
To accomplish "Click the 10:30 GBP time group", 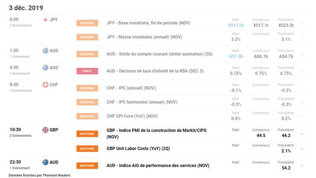I will [x=21, y=132].
